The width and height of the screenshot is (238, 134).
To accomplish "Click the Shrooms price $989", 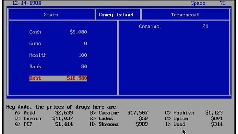I will click(x=142, y=124).
